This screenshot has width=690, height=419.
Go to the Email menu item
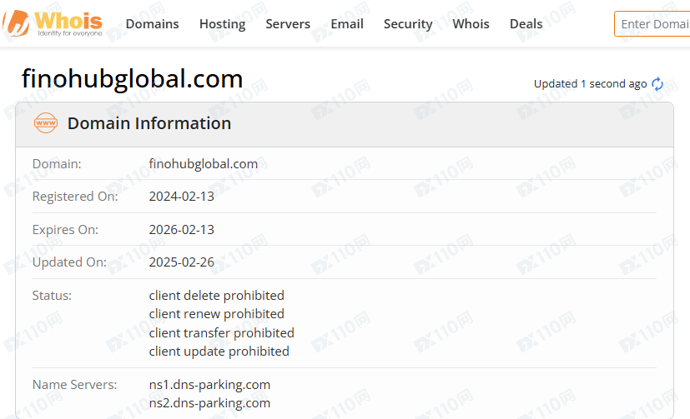[x=347, y=24]
